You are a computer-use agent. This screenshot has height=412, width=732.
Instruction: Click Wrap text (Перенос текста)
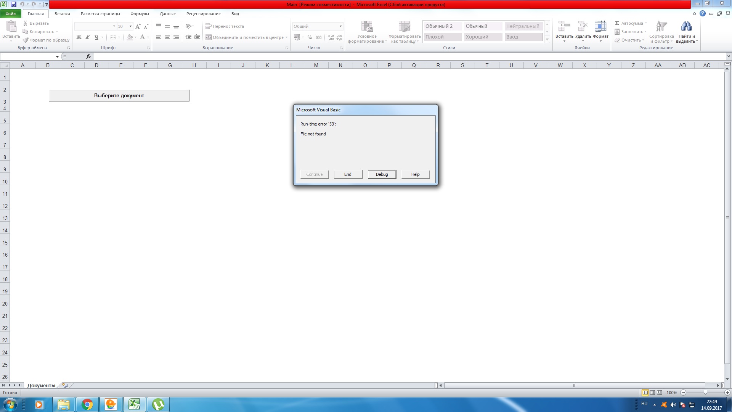225,26
